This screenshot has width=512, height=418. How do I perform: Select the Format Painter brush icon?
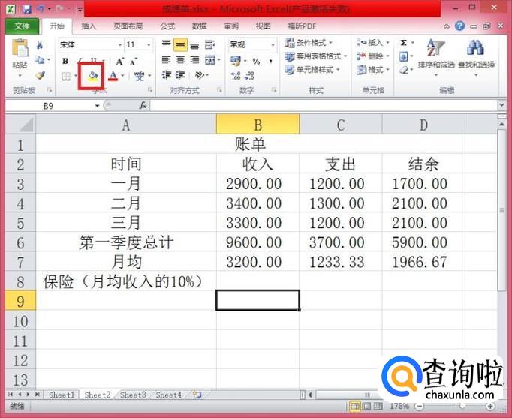40,75
